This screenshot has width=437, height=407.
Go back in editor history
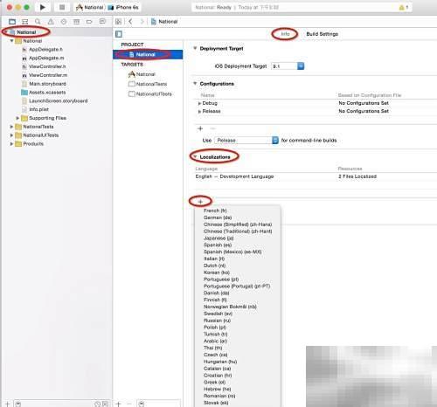pos(130,22)
